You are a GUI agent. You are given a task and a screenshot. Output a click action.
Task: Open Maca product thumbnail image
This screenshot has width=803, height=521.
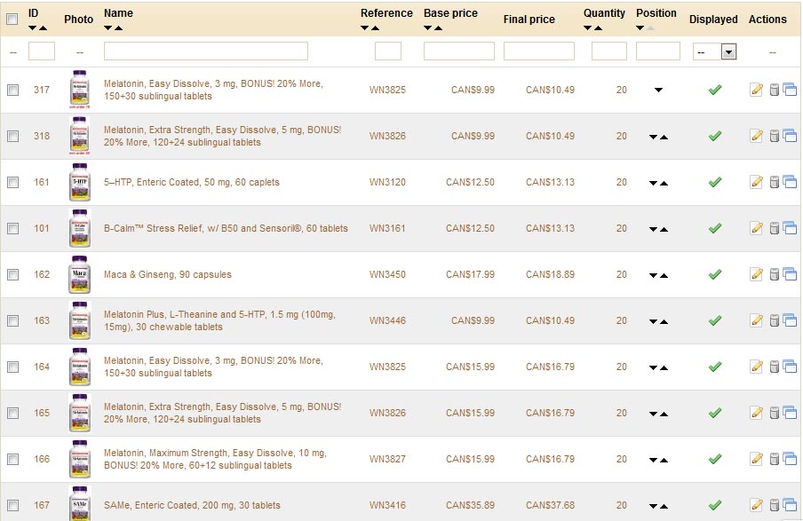point(79,274)
